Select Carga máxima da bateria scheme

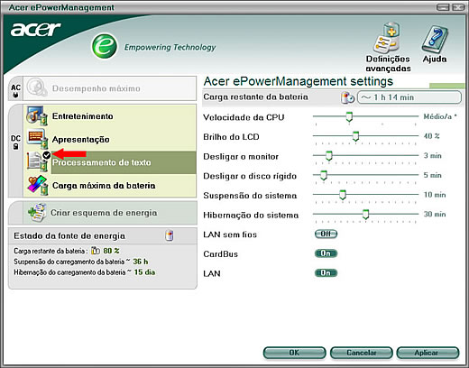coord(110,186)
